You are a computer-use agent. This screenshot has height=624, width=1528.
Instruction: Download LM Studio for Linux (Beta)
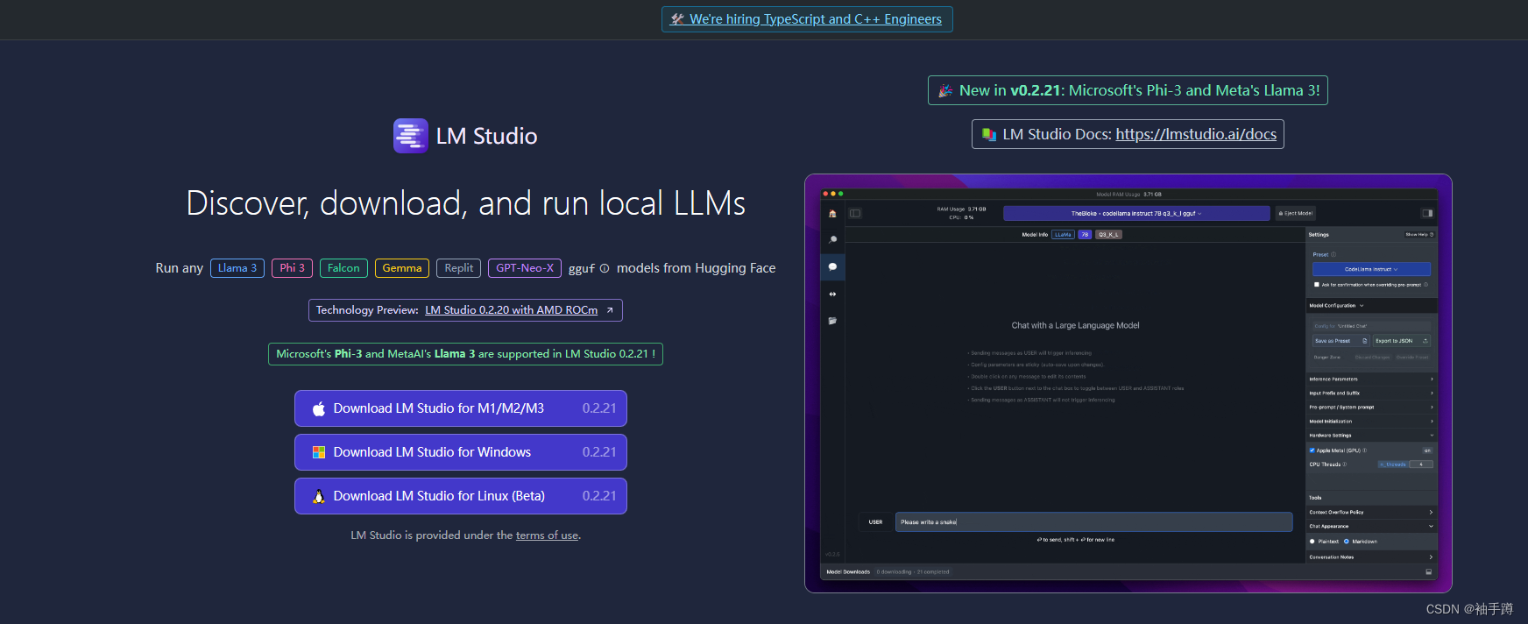click(x=461, y=496)
